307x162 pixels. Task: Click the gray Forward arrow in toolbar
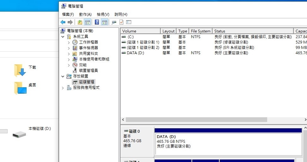pos(70,22)
